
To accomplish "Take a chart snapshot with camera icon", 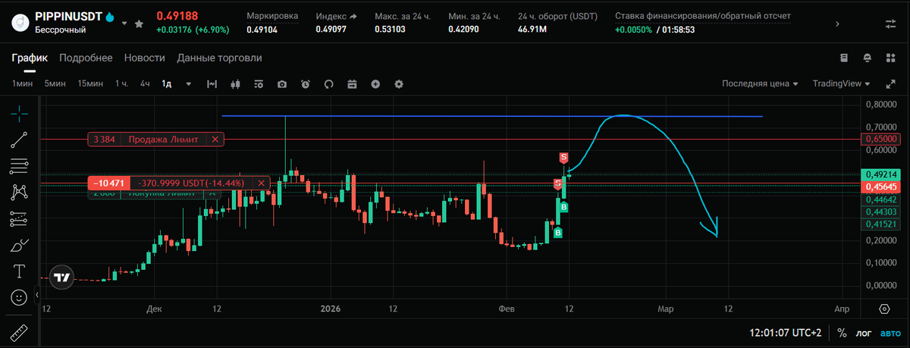I will [x=282, y=84].
